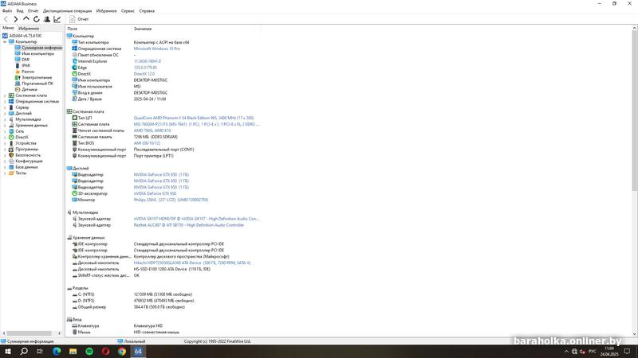Screen dimensions: 638x358
Task: Select the Конфигурация tree item
Action: pyautogui.click(x=26, y=161)
